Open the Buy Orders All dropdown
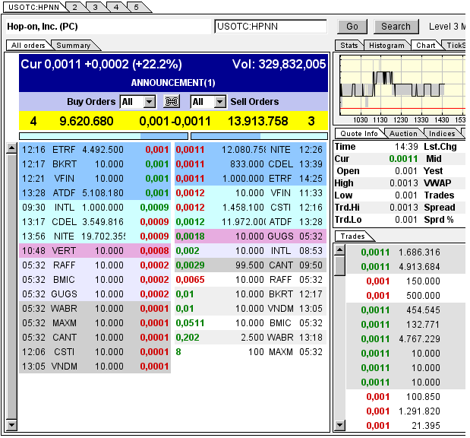This screenshot has height=438, width=470. tap(137, 102)
